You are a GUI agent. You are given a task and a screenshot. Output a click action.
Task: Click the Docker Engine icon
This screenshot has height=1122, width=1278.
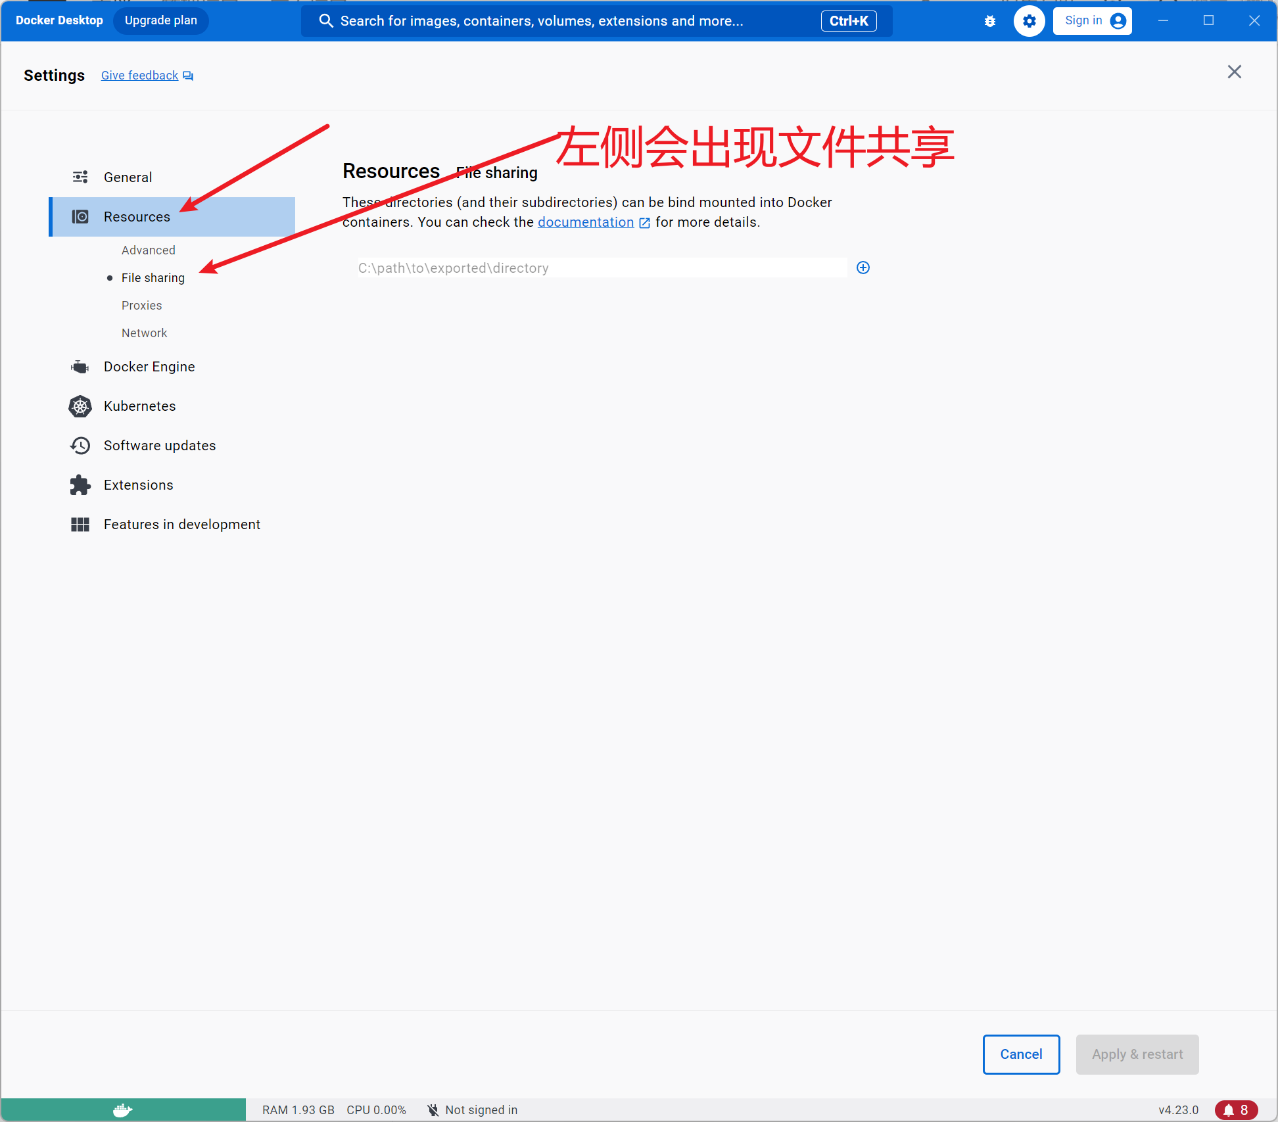[x=80, y=367]
